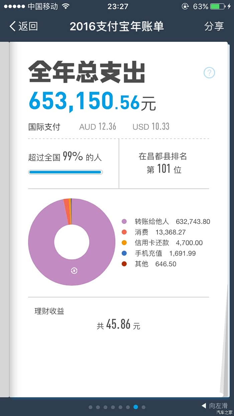This screenshot has height=416, width=234.
Task: Tap the Wi-Fi icon in status bar
Action: (x=66, y=6)
